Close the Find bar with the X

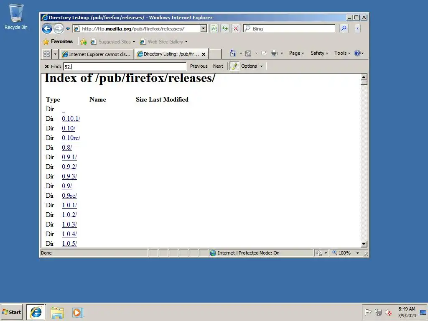47,66
